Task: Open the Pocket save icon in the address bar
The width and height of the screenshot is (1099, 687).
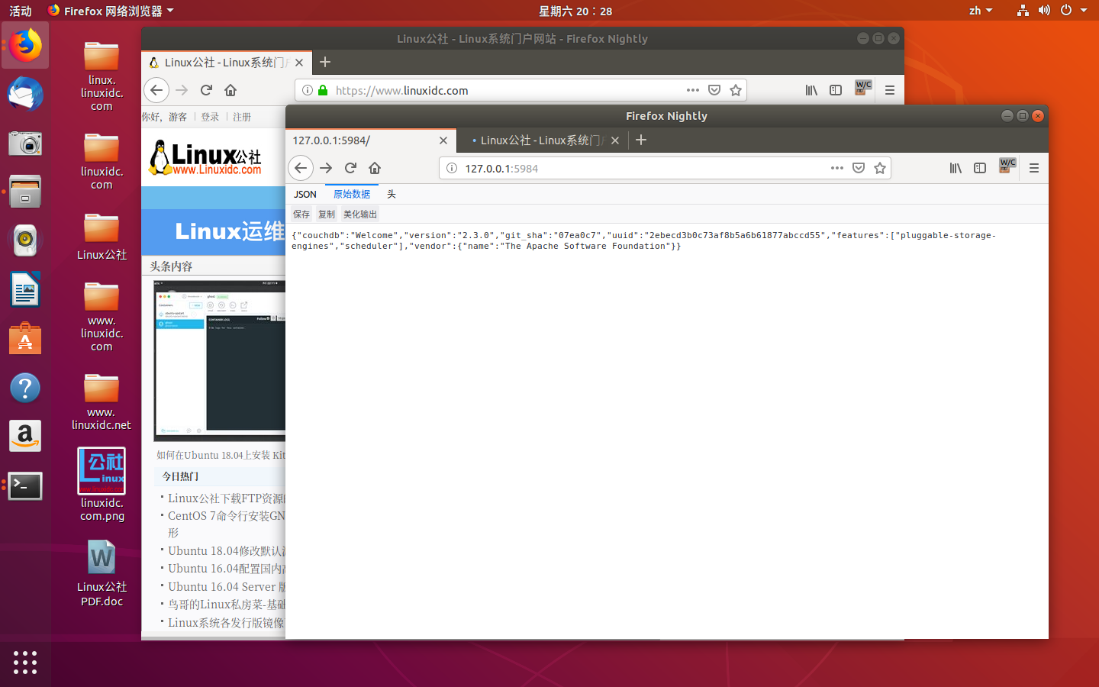Action: point(859,168)
